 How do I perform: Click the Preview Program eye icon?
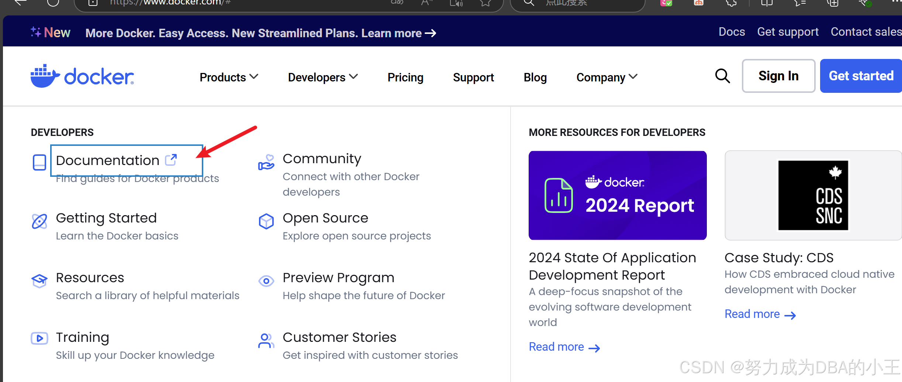[x=266, y=281]
